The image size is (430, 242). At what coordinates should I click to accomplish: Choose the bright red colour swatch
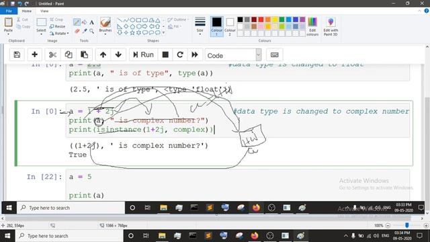261,19
